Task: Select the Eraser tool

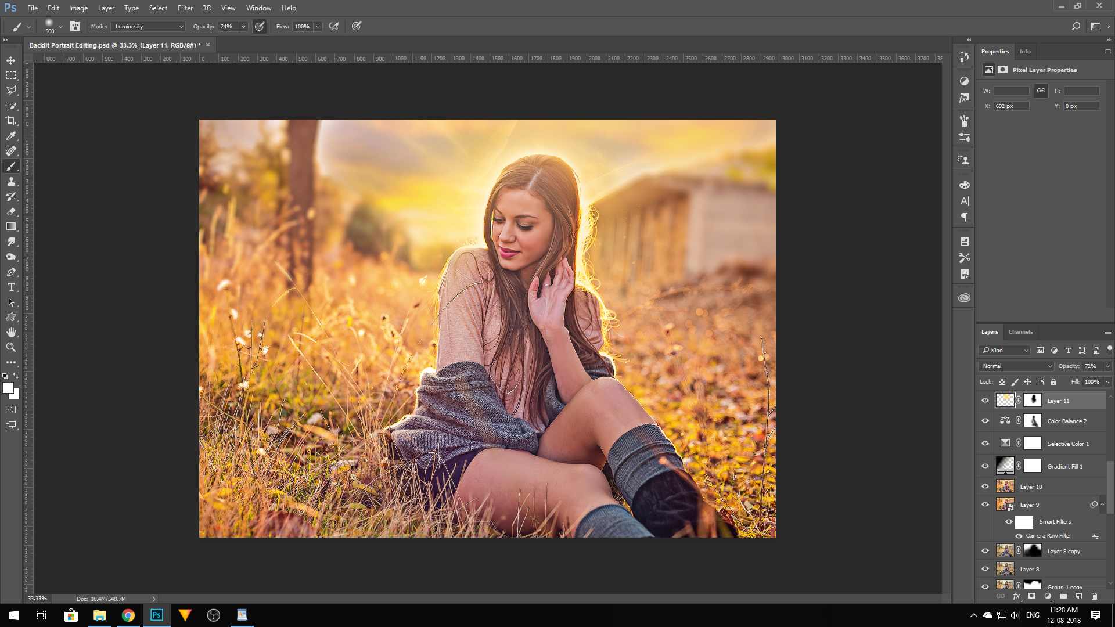Action: tap(11, 211)
